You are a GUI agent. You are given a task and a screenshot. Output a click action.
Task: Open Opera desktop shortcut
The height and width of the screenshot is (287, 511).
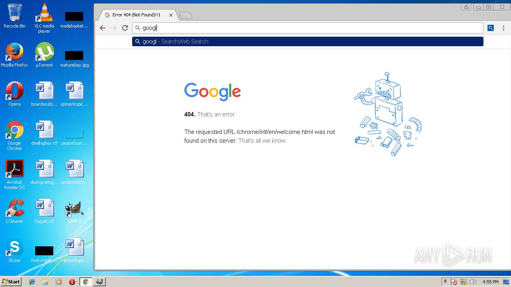[x=14, y=94]
